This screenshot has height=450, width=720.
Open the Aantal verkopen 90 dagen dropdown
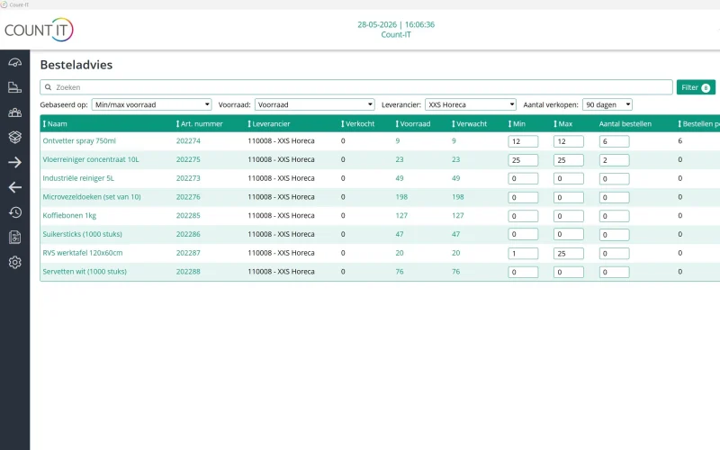coord(607,104)
